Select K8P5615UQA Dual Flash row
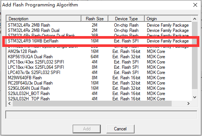 point(99,57)
